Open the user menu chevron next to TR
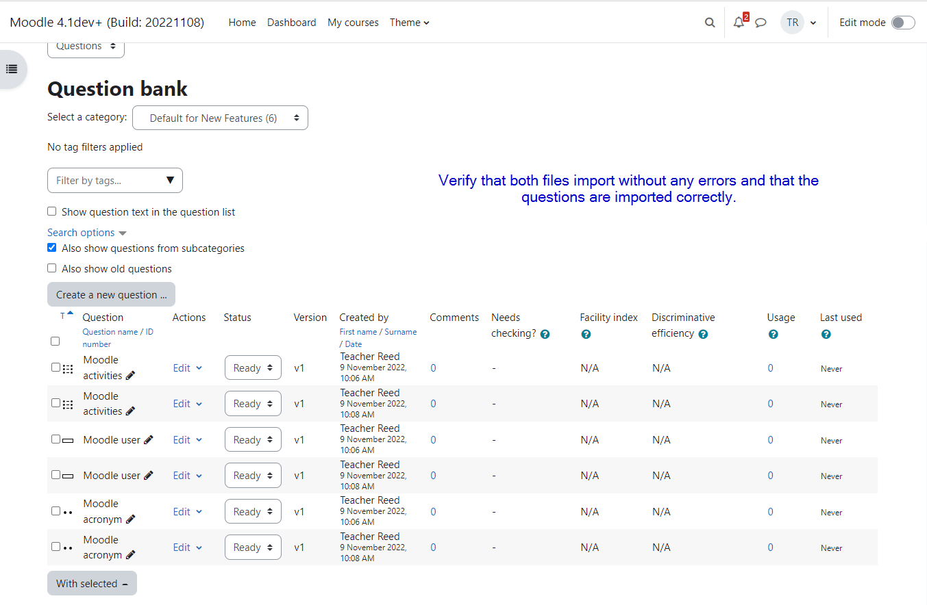 813,23
